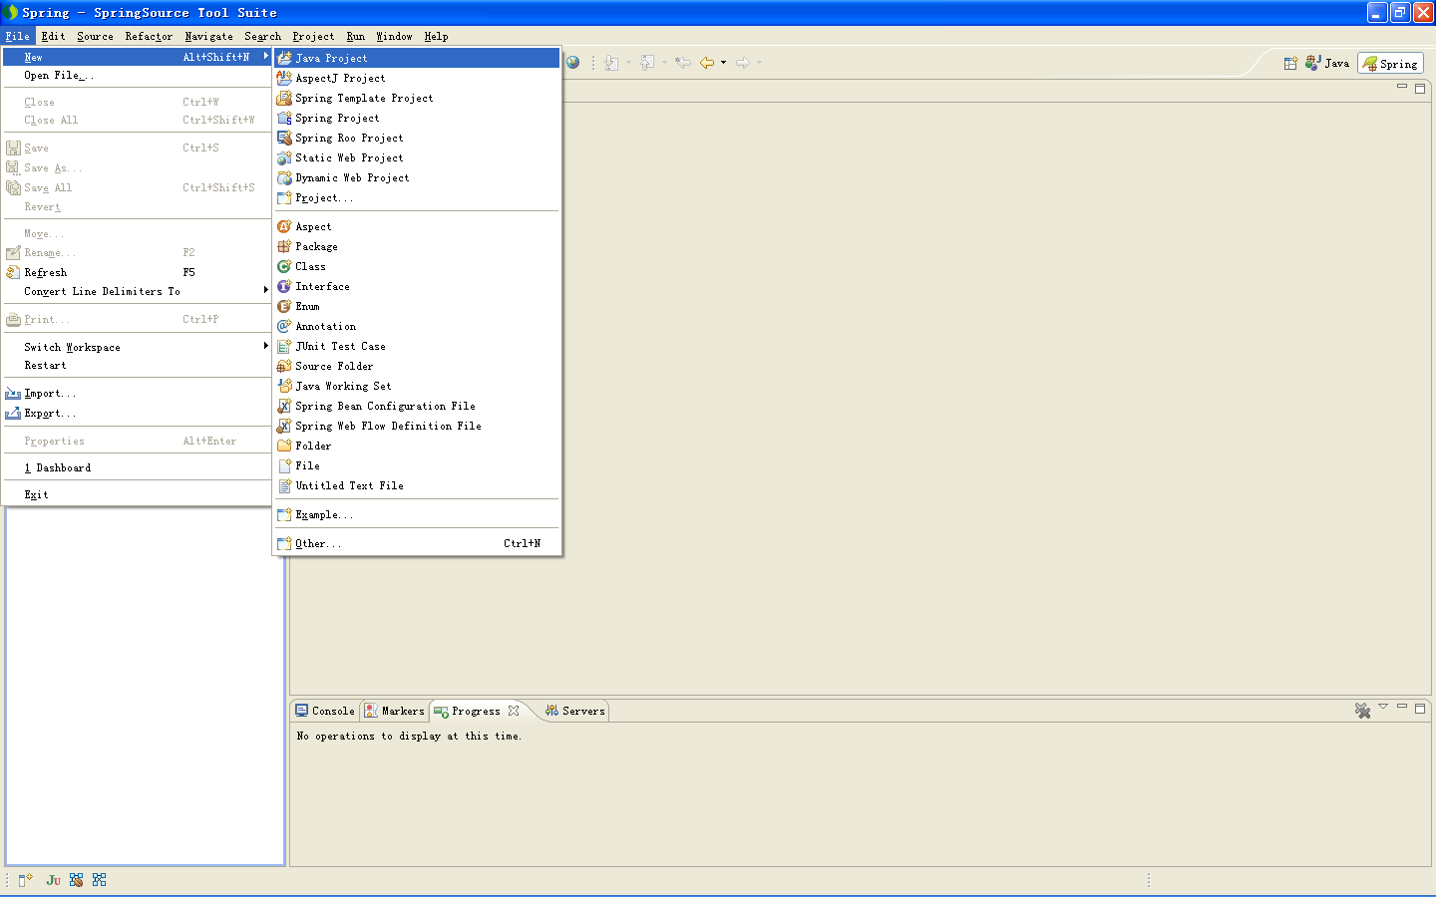
Task: Create a new Class
Action: (417, 266)
